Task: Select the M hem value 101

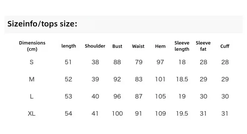Action: coord(160,79)
